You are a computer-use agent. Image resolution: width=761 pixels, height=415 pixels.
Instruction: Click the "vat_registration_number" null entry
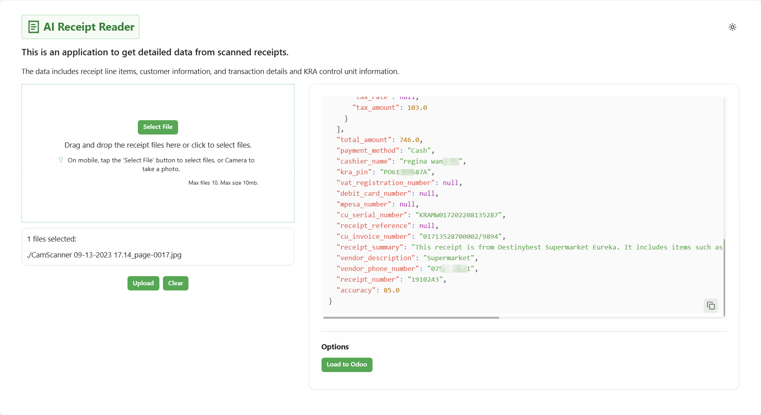(399, 183)
